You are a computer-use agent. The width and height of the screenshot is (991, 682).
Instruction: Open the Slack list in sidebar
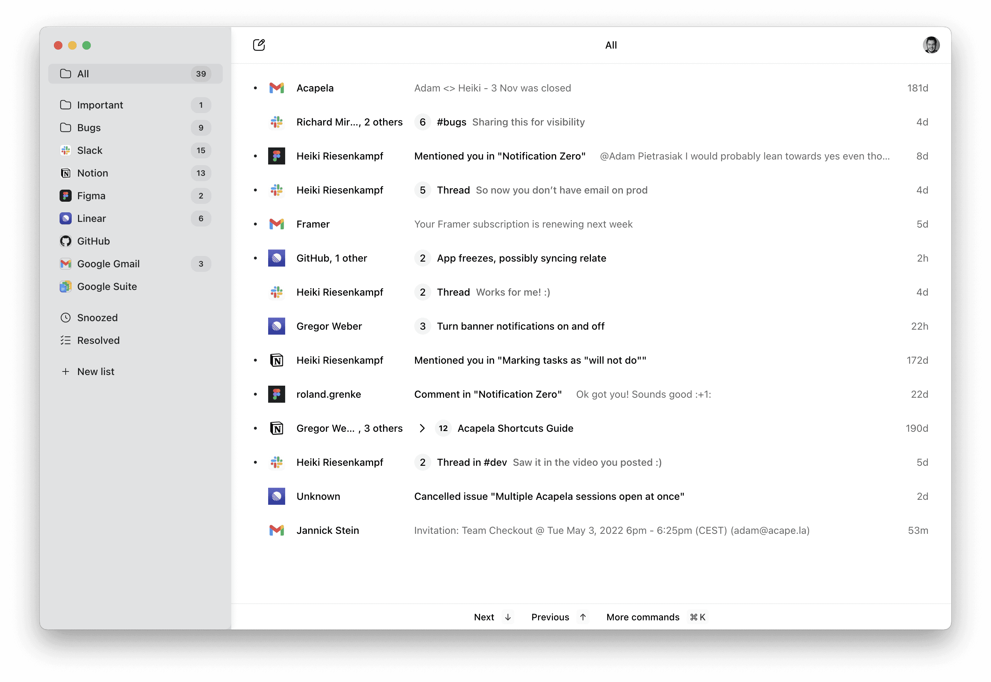90,150
